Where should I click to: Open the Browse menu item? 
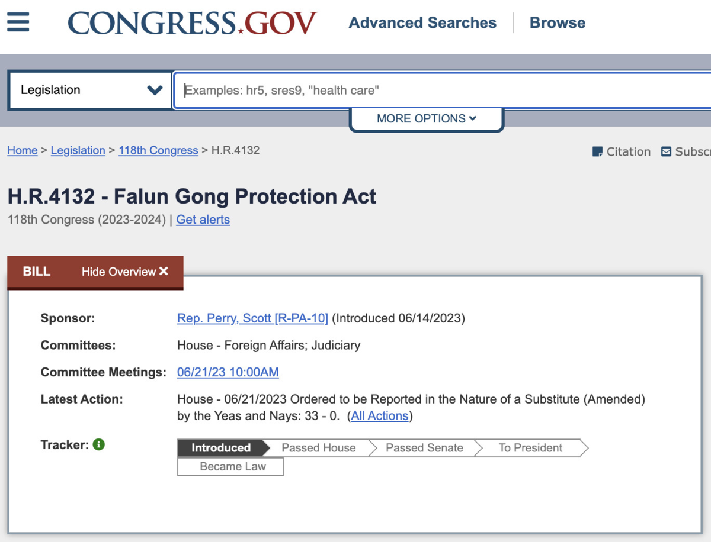pyautogui.click(x=557, y=23)
